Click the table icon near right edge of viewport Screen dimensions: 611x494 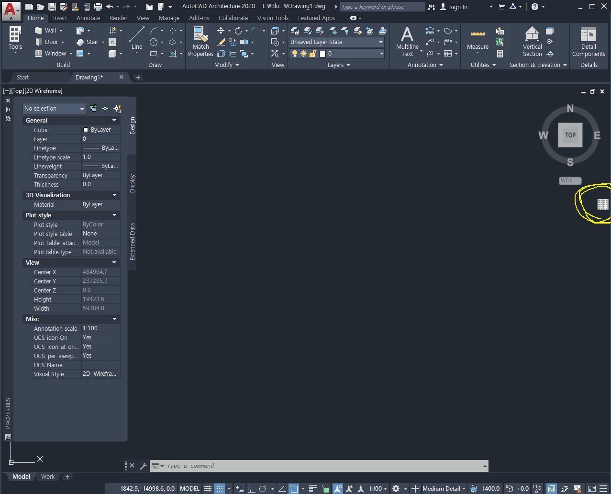603,204
